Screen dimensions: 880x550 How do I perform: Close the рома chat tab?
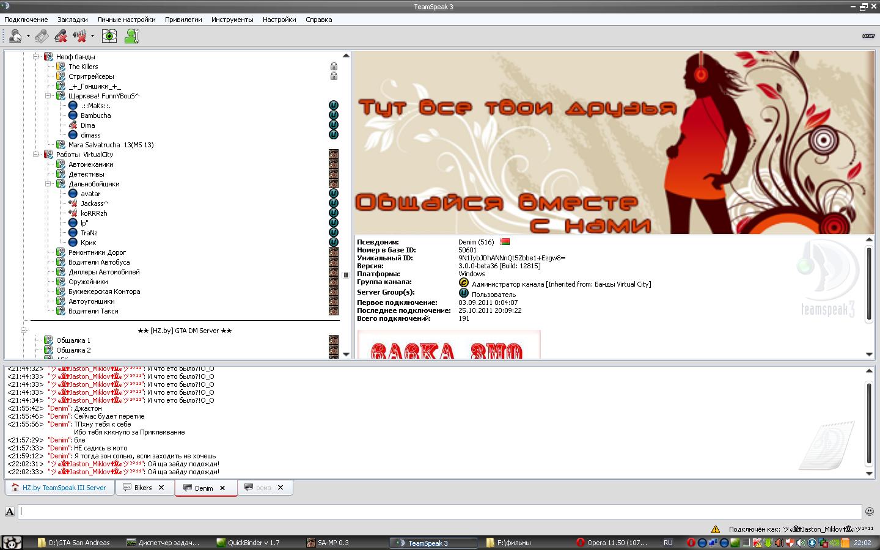coord(280,488)
